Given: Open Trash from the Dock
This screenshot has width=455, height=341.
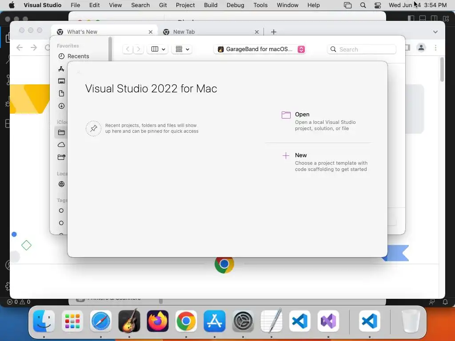Looking at the screenshot, I should click(411, 321).
